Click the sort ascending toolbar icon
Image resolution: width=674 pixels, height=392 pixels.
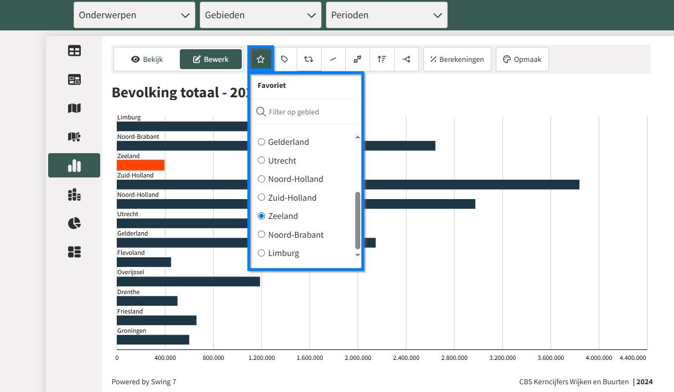[382, 59]
